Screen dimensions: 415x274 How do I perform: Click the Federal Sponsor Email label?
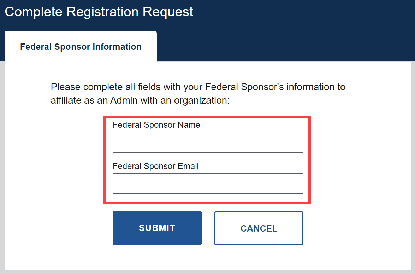(155, 166)
